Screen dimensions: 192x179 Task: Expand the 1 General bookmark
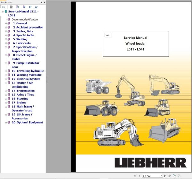coord(6,23)
